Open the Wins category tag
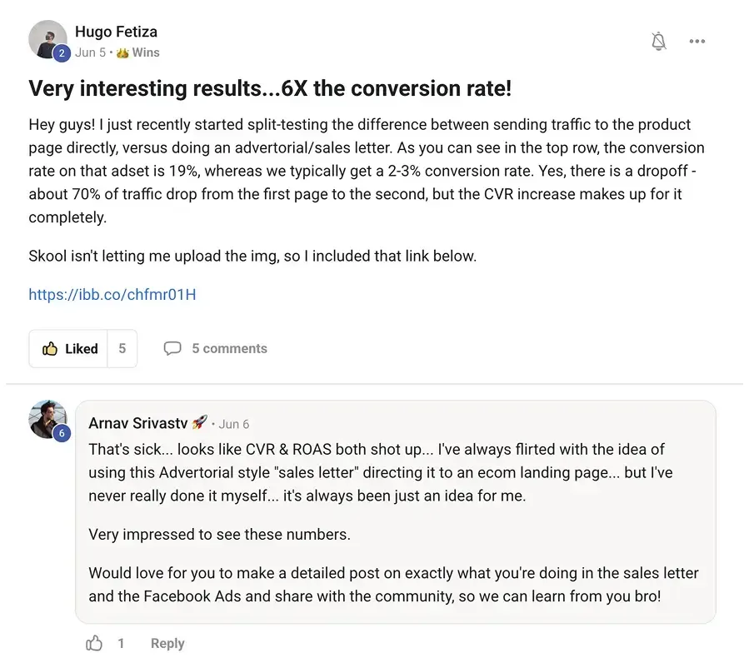The width and height of the screenshot is (749, 663). pyautogui.click(x=146, y=52)
